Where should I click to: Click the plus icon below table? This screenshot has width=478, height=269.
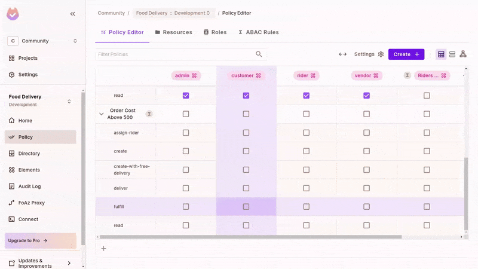(x=103, y=248)
